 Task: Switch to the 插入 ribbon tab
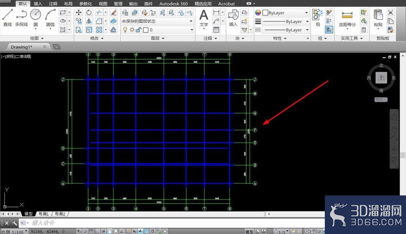pos(38,4)
